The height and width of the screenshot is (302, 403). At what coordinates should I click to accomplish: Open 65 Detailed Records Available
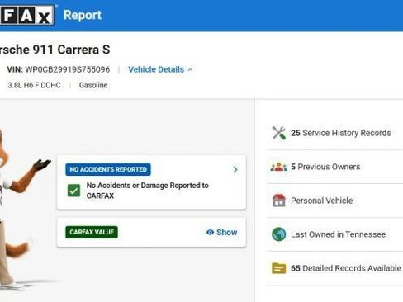pos(334,268)
